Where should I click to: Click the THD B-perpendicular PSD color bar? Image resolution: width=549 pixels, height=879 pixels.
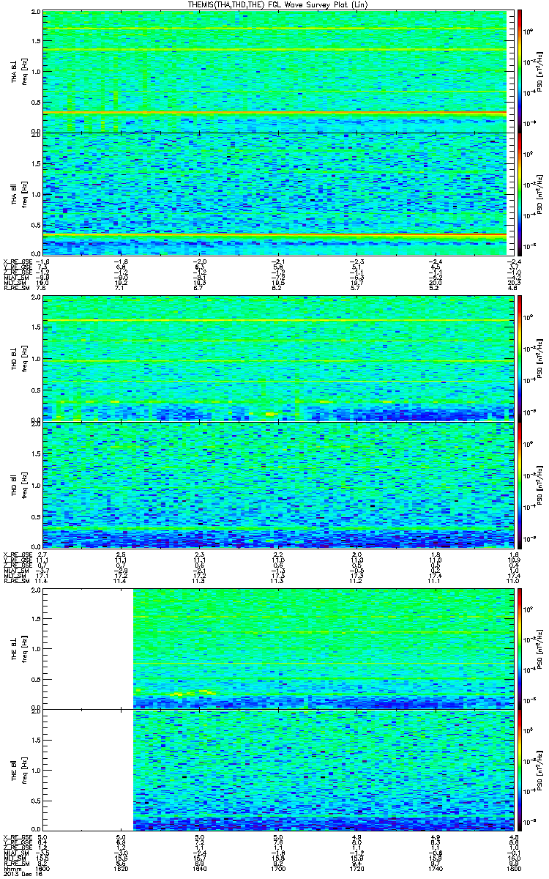[x=520, y=360]
